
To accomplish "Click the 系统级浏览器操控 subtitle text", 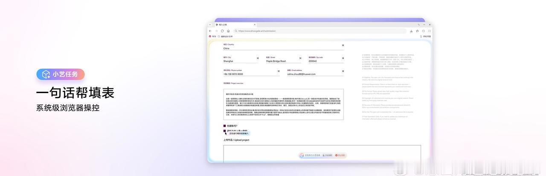I will point(68,108).
